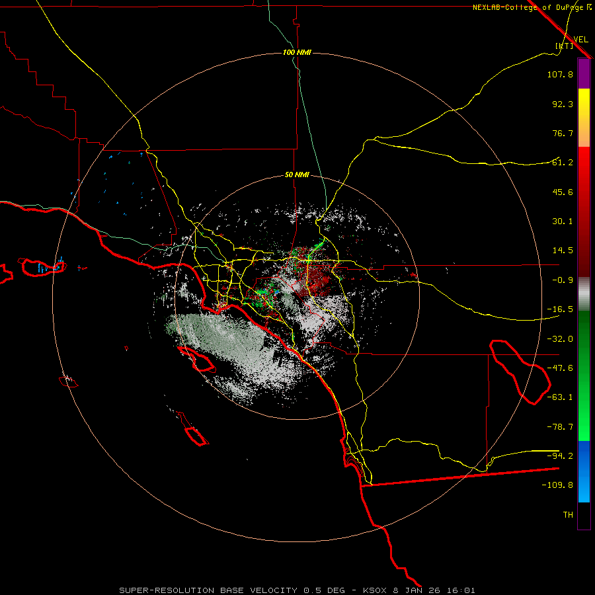Pick the green segment of the color scale
This screenshot has width=595, height=595.
click(584, 376)
